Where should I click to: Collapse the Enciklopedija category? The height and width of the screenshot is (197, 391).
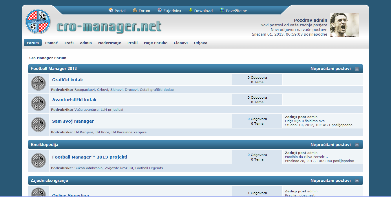[x=357, y=145]
